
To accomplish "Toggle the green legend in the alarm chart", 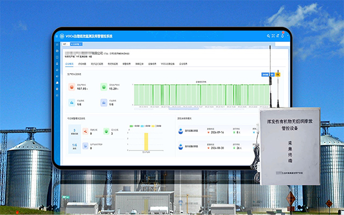I will [x=131, y=127].
